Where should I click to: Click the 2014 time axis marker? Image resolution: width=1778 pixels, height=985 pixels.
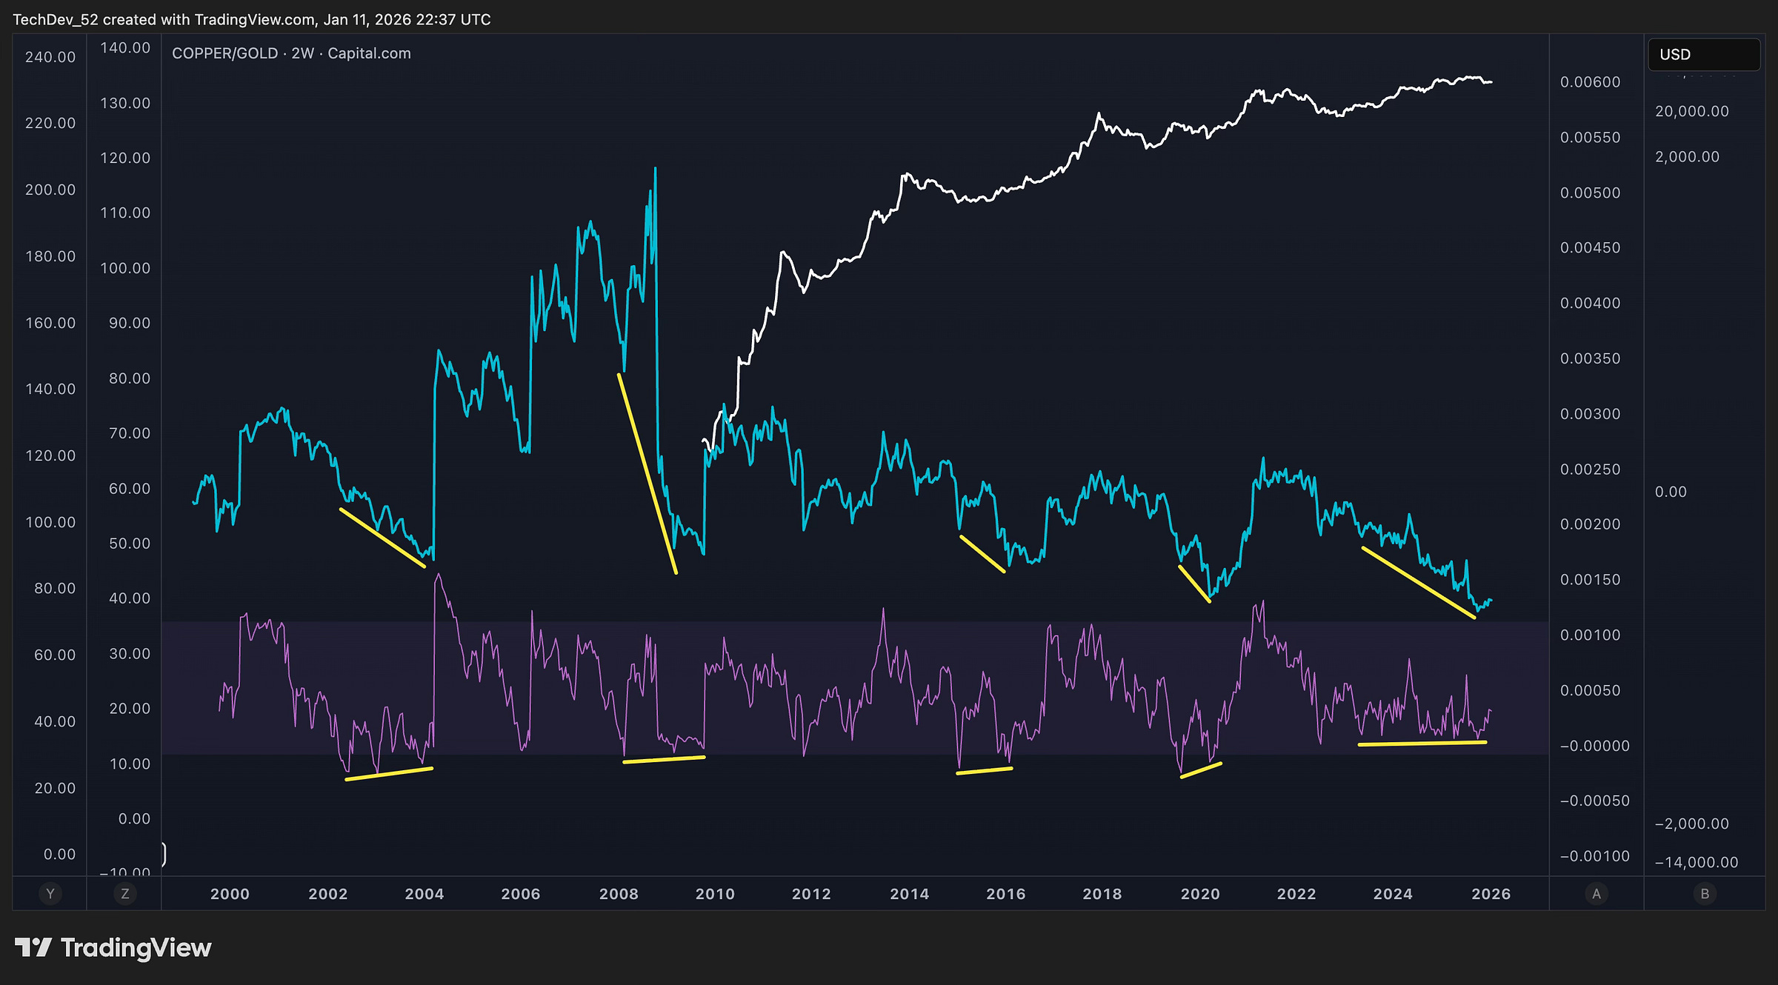909,894
